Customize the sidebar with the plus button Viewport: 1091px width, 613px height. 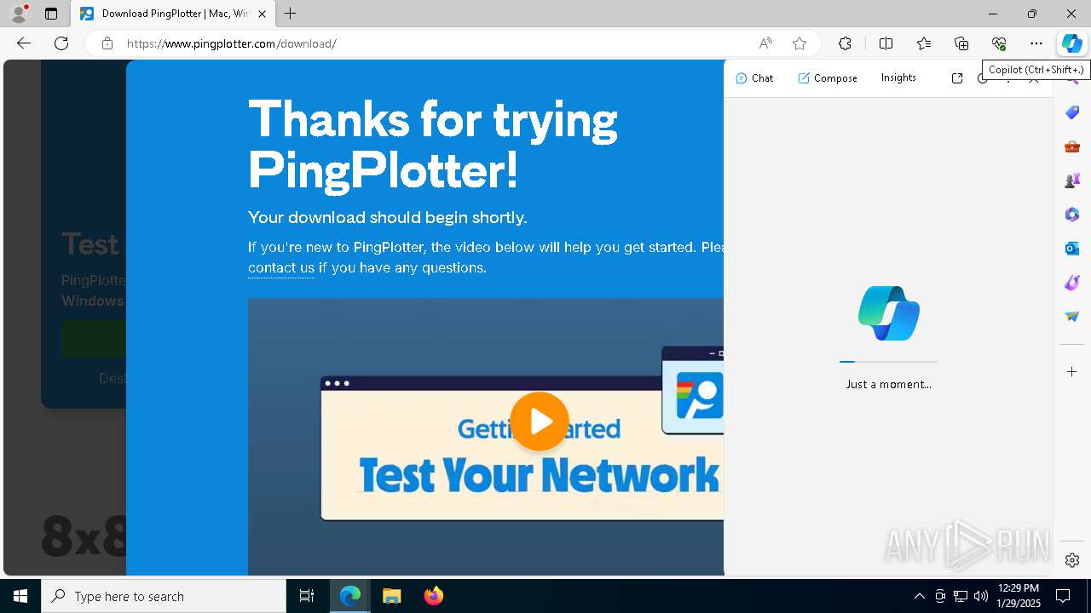point(1072,371)
